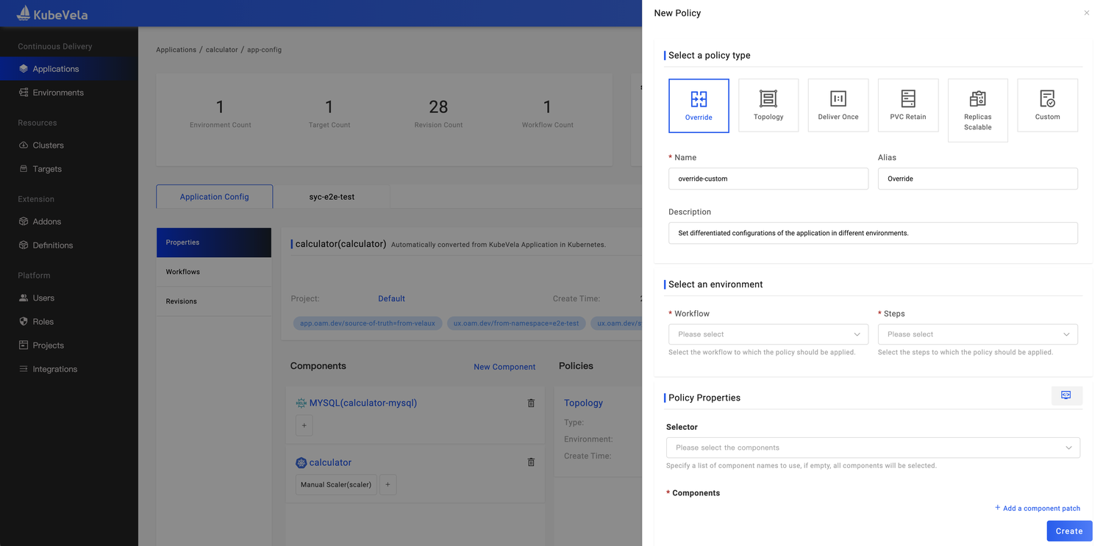
Task: Choose the Custom policy type
Action: click(1047, 105)
